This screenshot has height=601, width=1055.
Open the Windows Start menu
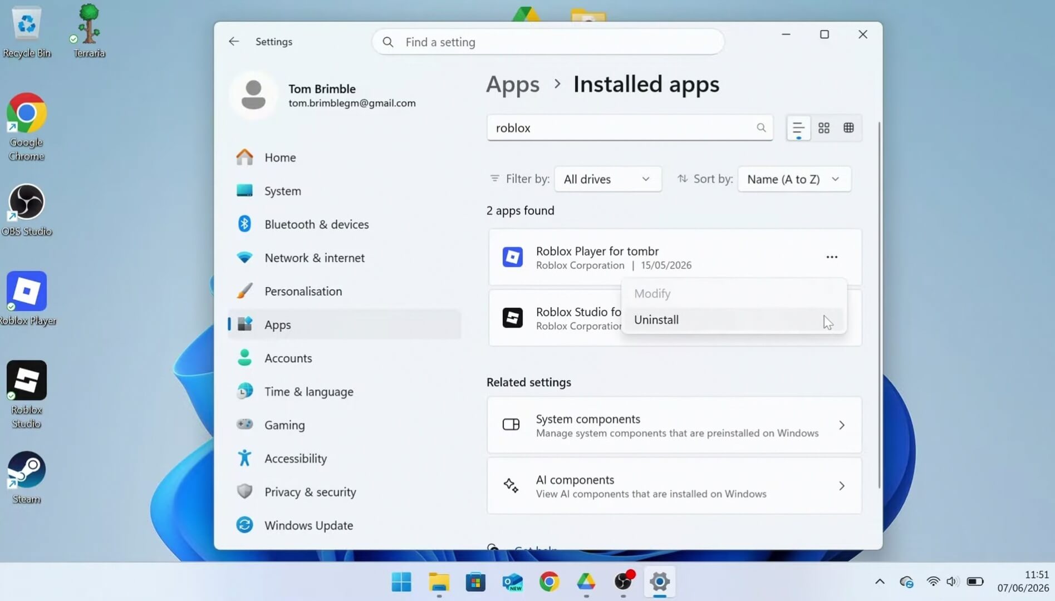(401, 582)
